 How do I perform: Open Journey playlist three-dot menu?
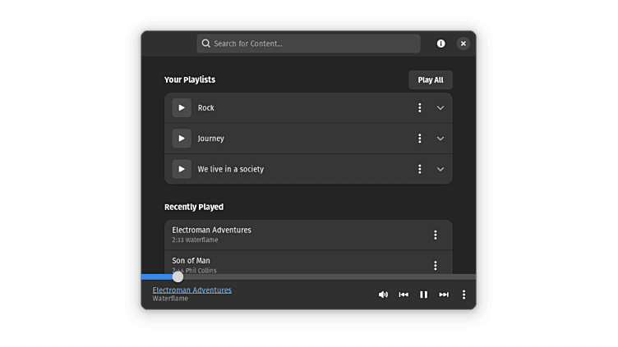click(x=420, y=139)
